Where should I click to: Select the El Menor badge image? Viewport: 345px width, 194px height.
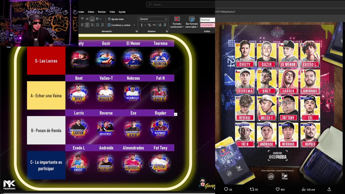(133, 58)
